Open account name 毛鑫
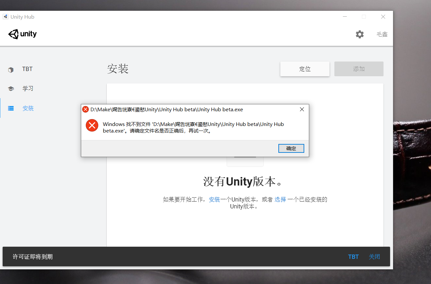 click(x=382, y=34)
